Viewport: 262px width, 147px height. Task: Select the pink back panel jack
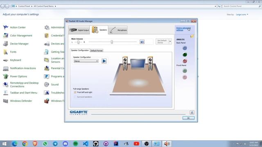185,61
